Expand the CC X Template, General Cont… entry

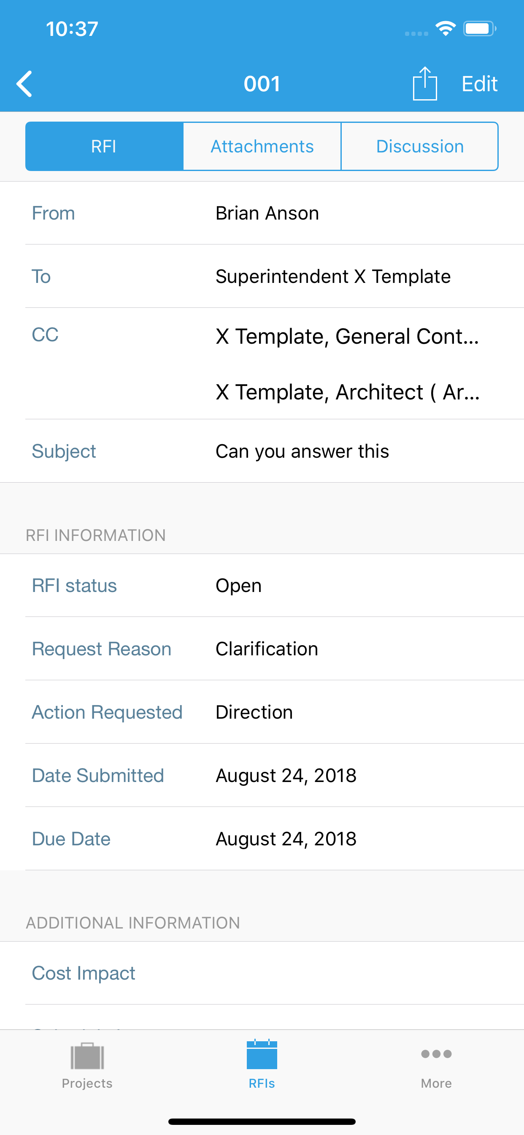pos(347,336)
